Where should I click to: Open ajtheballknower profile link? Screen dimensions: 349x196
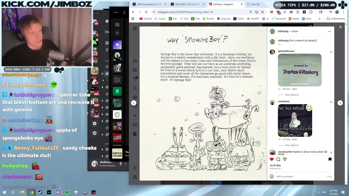(x=286, y=51)
